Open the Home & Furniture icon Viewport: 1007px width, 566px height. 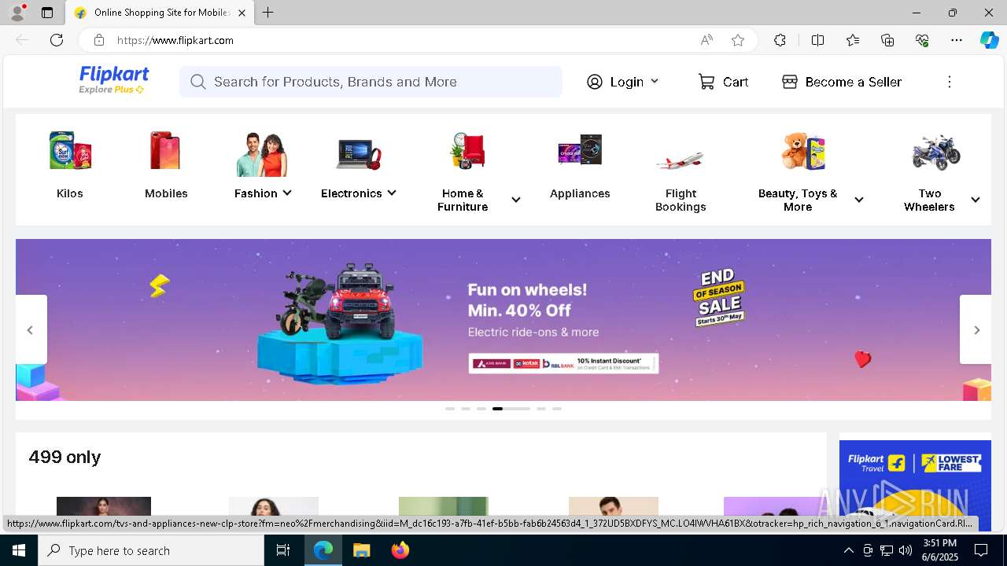468,151
